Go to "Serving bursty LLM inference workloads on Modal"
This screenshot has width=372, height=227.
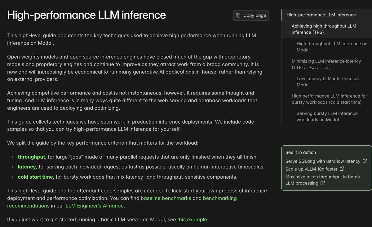coord(327,117)
